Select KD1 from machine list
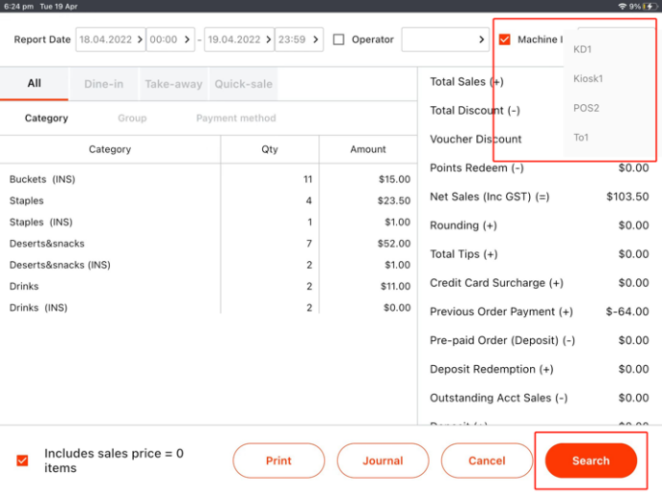The height and width of the screenshot is (497, 662). [x=583, y=49]
